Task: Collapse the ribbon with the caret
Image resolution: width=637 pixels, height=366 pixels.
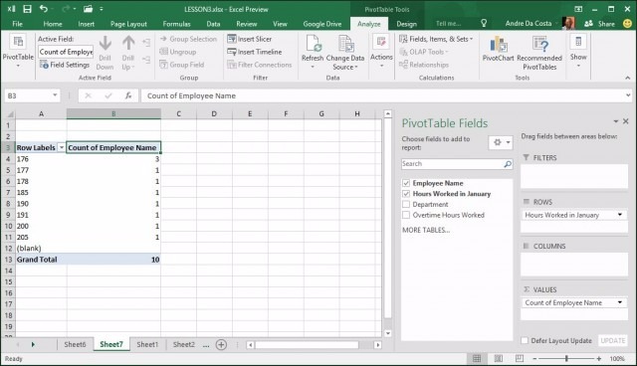Action: pyautogui.click(x=628, y=78)
